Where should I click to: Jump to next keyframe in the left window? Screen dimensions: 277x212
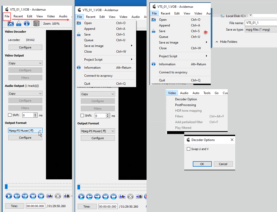41,196
